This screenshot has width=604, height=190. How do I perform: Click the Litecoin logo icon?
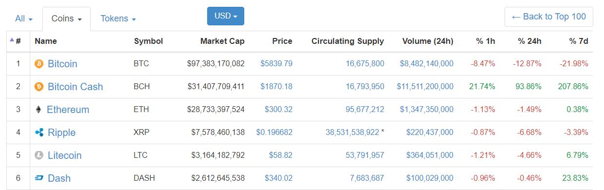39,155
